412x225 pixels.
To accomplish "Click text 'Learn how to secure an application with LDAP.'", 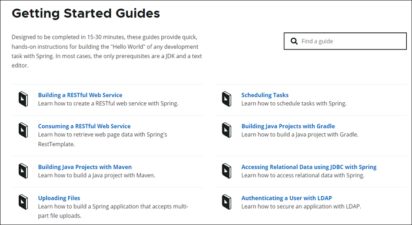I will [301, 206].
